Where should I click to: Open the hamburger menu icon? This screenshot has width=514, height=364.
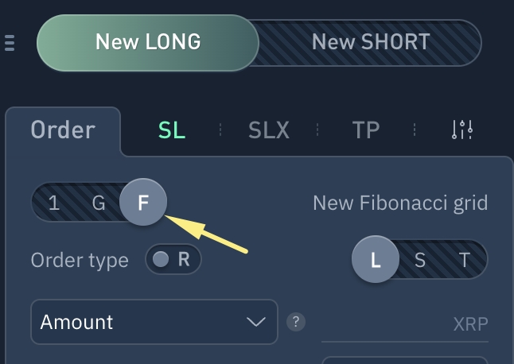(x=10, y=43)
